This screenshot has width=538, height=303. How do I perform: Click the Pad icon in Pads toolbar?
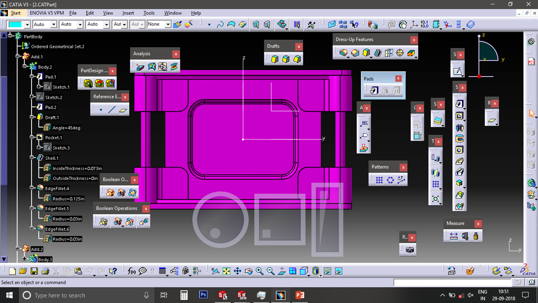[x=374, y=90]
